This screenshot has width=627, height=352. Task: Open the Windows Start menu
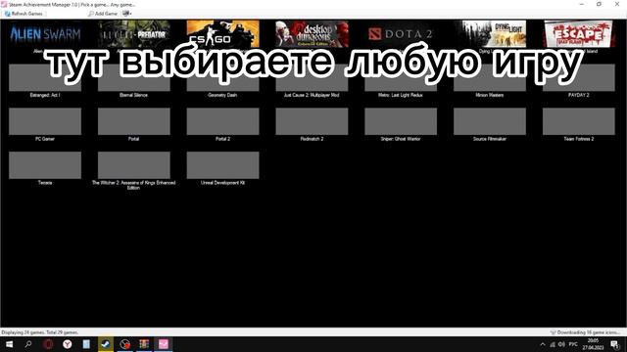(9, 344)
